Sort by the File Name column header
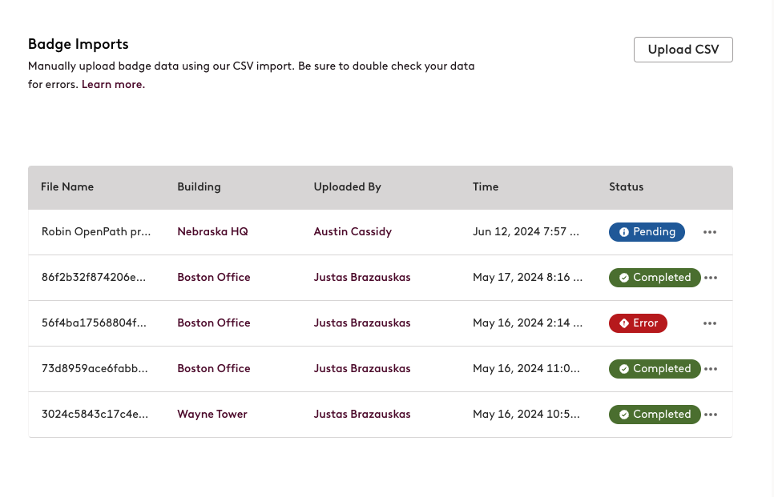 [x=67, y=186]
